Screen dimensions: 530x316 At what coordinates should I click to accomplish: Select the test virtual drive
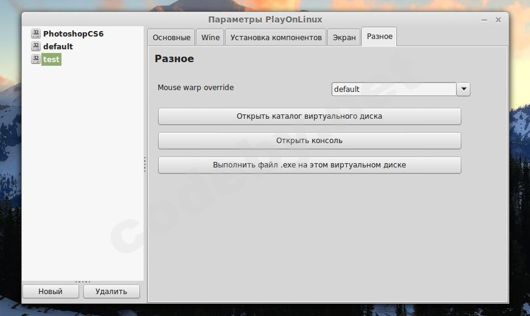[x=51, y=59]
